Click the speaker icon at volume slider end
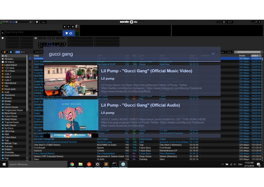The image size is (264, 187). coord(31,22)
